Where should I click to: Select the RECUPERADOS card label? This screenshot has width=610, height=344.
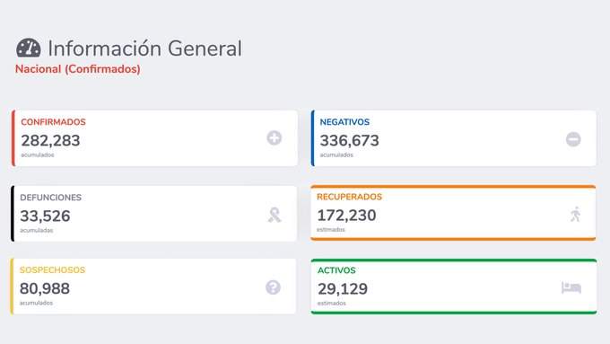click(x=349, y=197)
